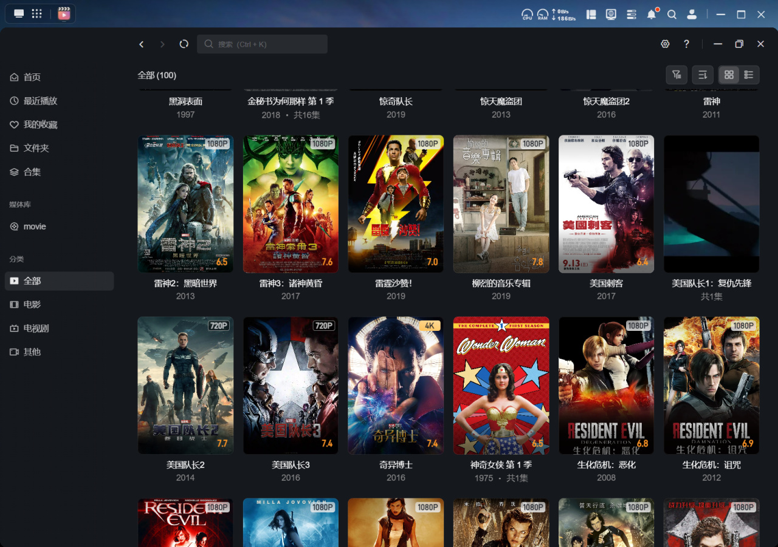
Task: Refresh the media library view
Action: pyautogui.click(x=184, y=44)
